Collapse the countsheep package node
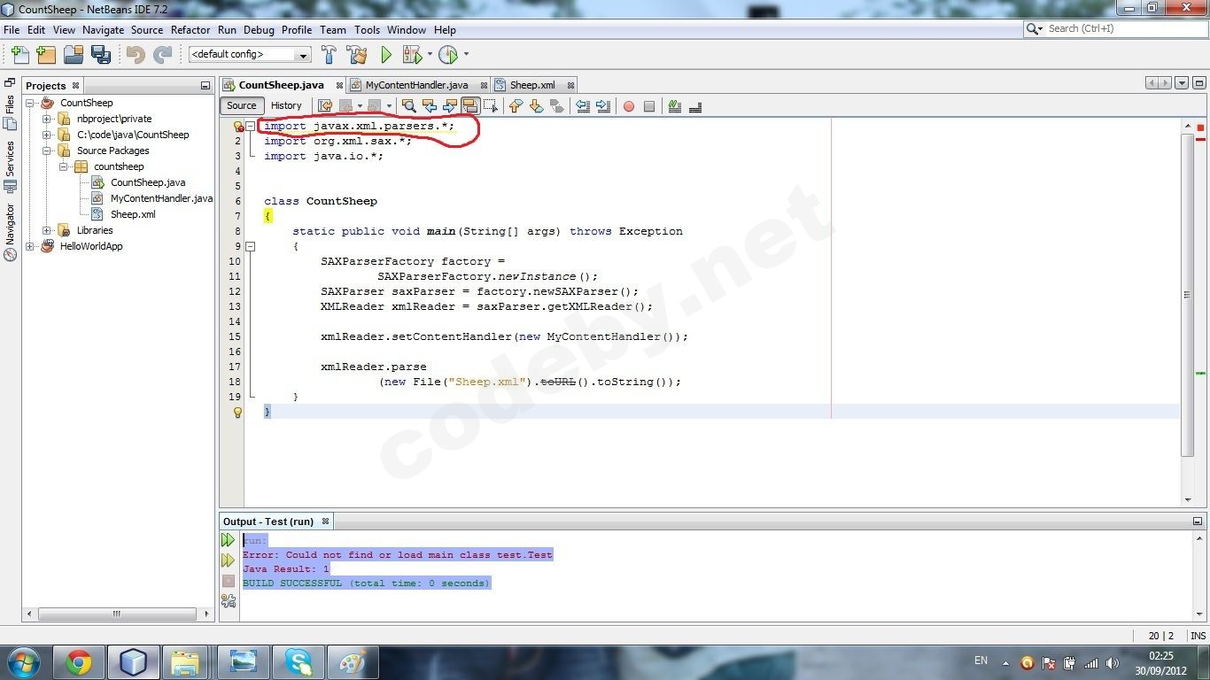This screenshot has width=1210, height=680. (64, 166)
